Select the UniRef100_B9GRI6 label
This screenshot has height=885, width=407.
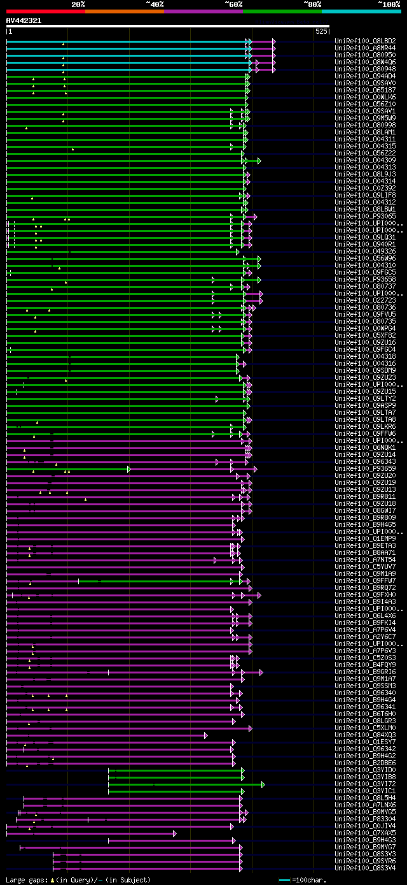click(x=365, y=672)
